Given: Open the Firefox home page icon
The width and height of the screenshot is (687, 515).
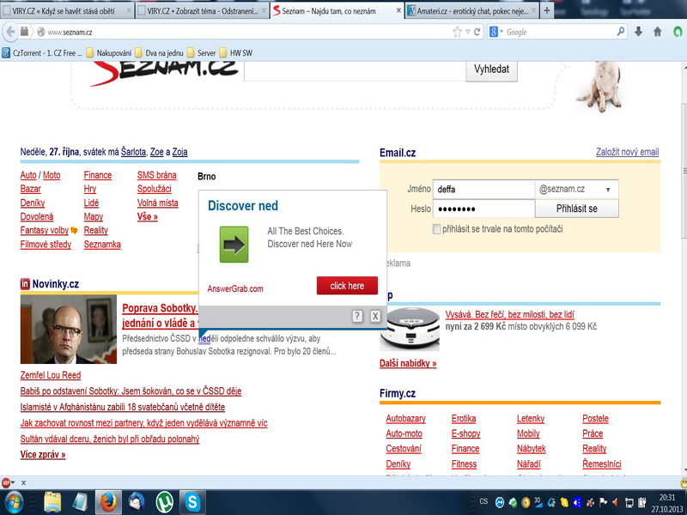Looking at the screenshot, I should 658,32.
